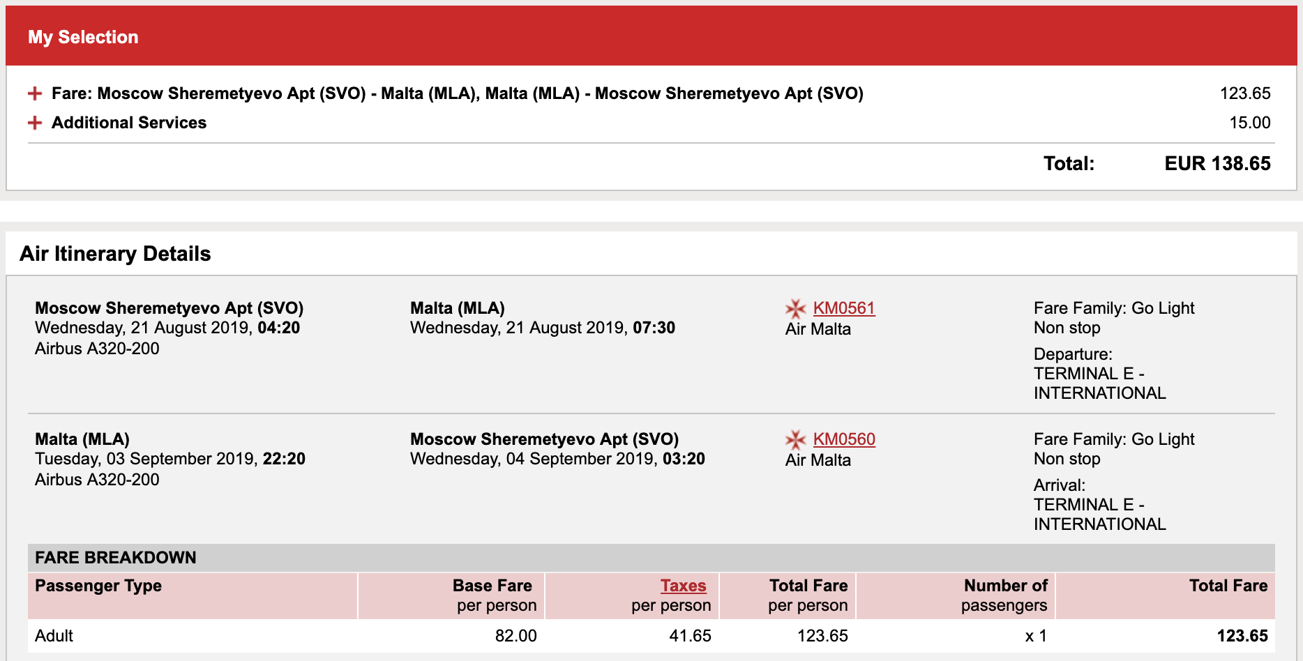This screenshot has width=1303, height=661.
Task: Select Fare Family Go Light for KM0560
Action: tap(1114, 439)
